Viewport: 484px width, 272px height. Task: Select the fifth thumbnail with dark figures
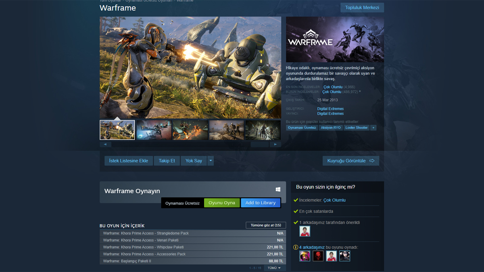click(x=263, y=130)
